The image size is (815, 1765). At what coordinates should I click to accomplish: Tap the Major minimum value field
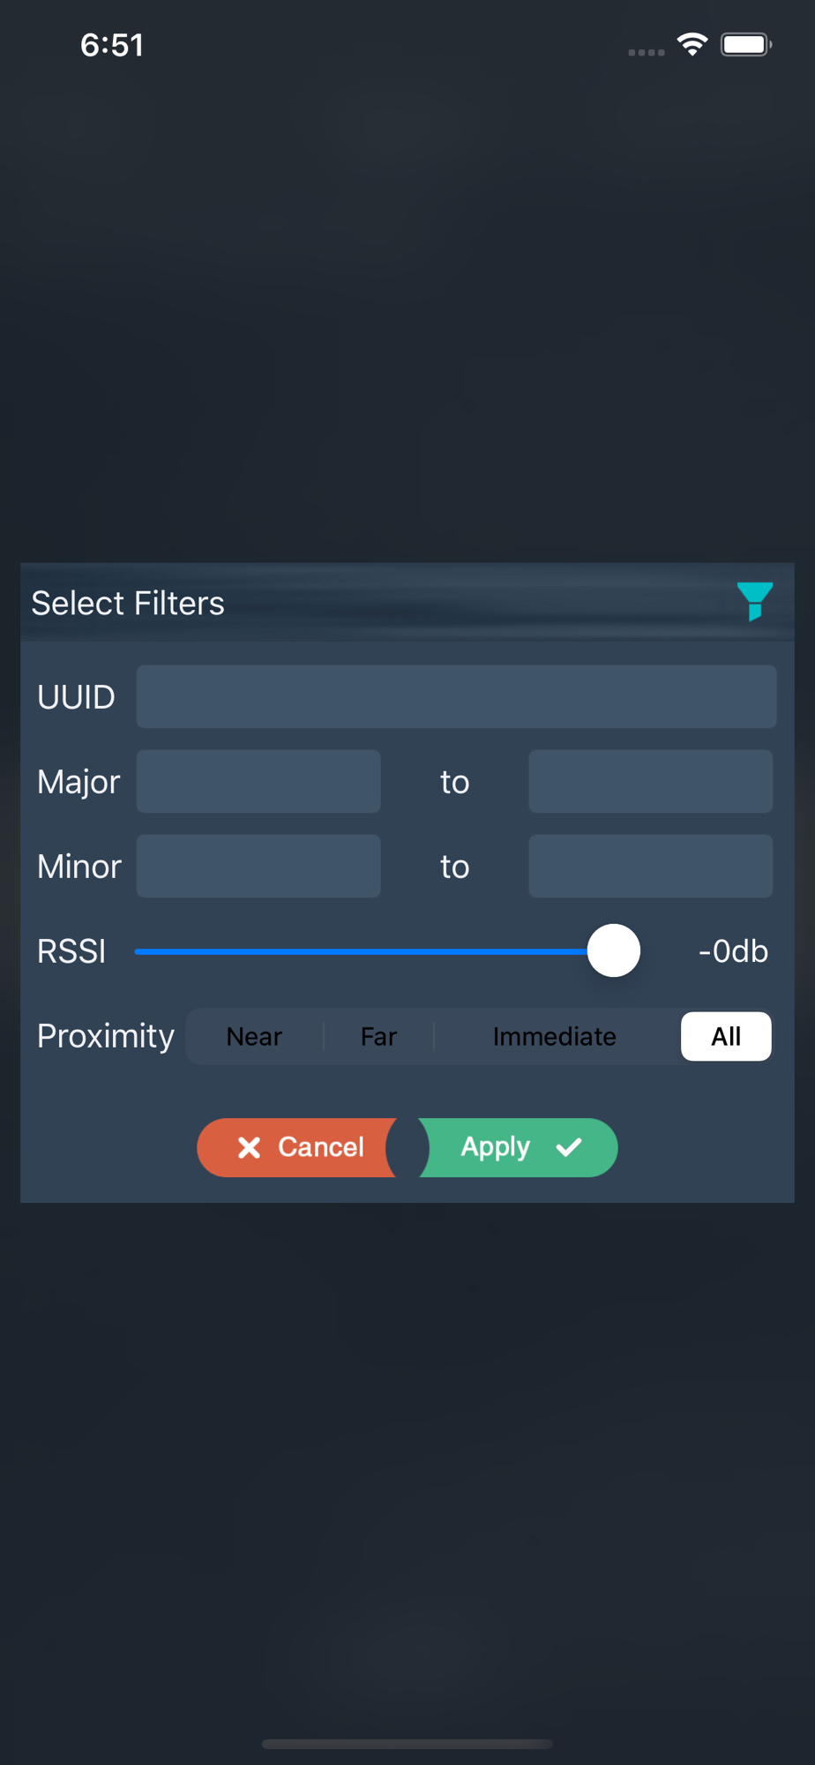(258, 781)
